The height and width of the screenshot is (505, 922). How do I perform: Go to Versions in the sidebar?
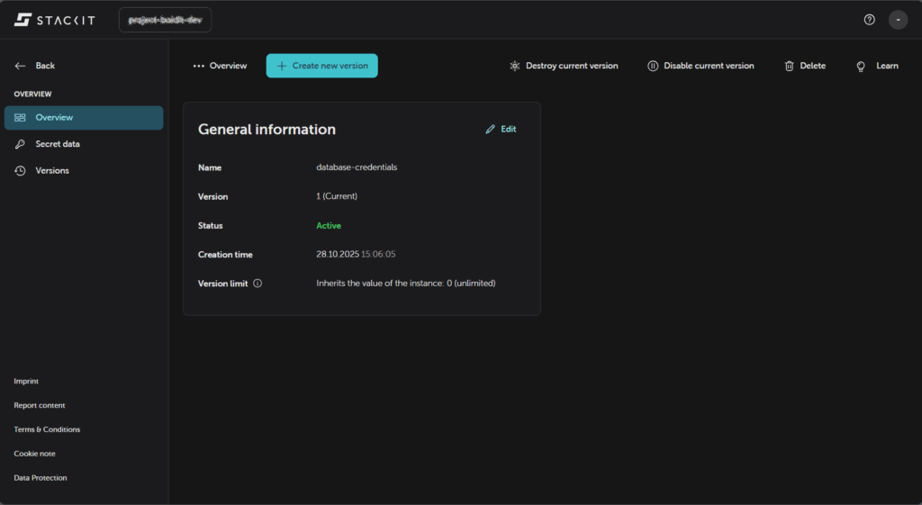click(52, 171)
